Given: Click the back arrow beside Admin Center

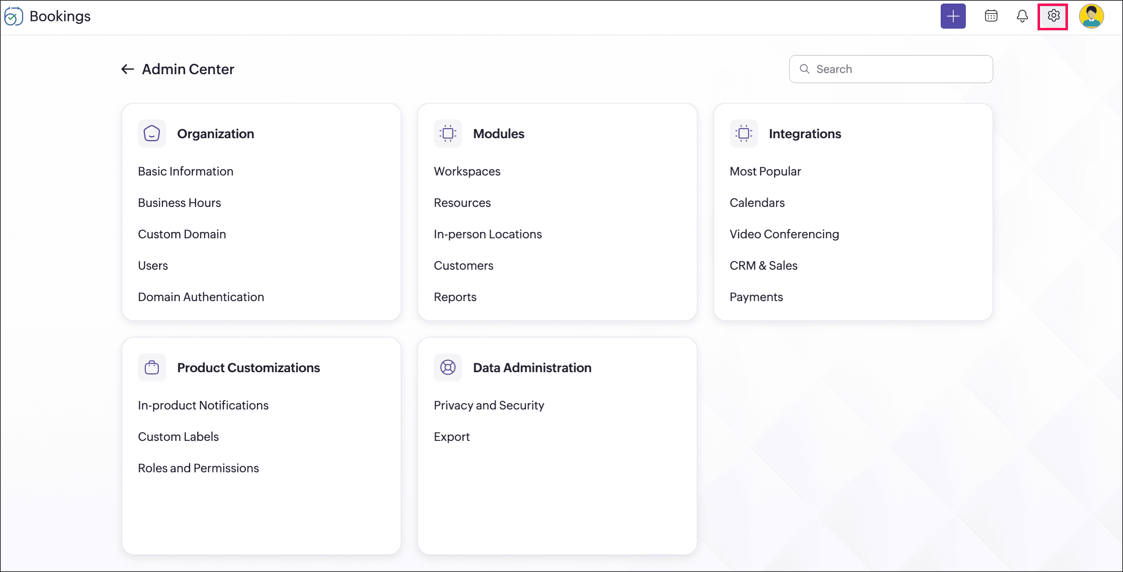Looking at the screenshot, I should [127, 69].
